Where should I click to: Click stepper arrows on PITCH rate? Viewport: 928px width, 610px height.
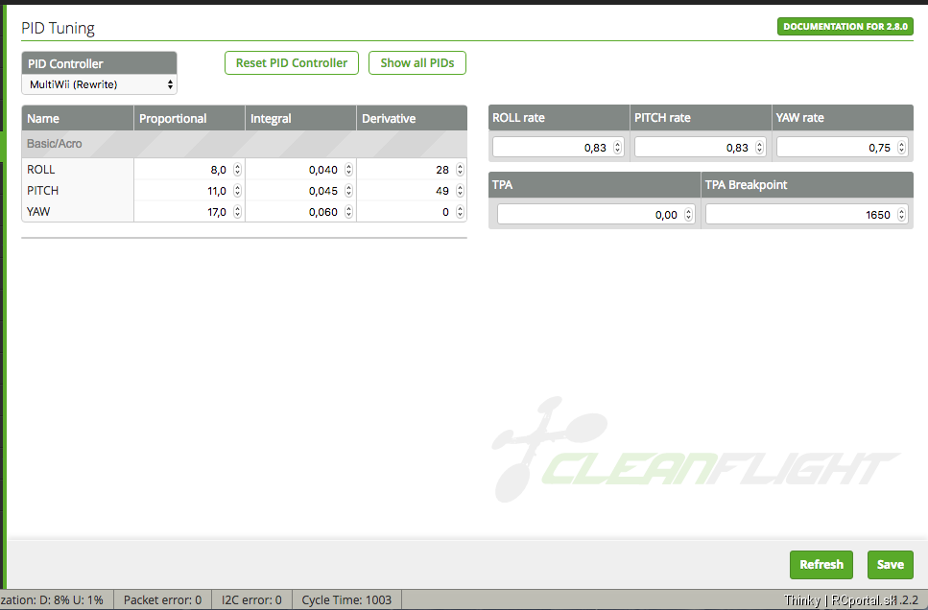click(759, 148)
